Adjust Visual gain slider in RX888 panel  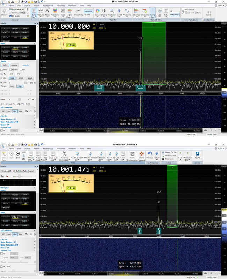click(x=19, y=99)
